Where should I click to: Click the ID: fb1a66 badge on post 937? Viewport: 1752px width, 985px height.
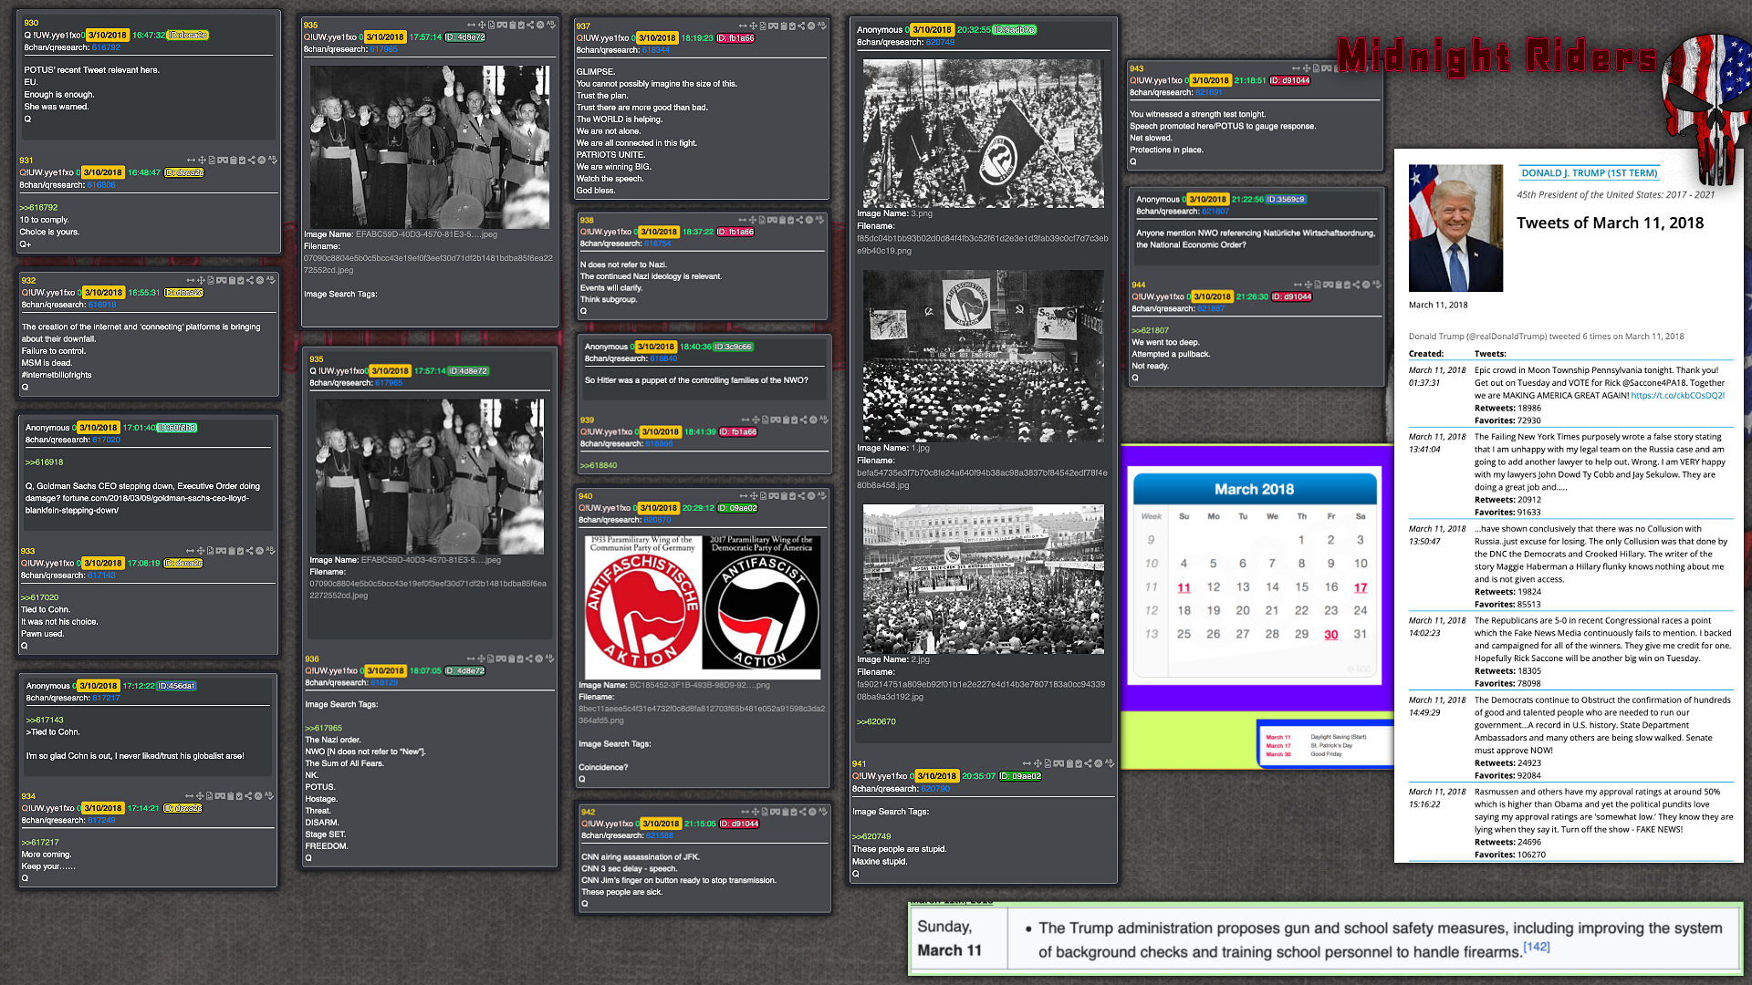[735, 38]
